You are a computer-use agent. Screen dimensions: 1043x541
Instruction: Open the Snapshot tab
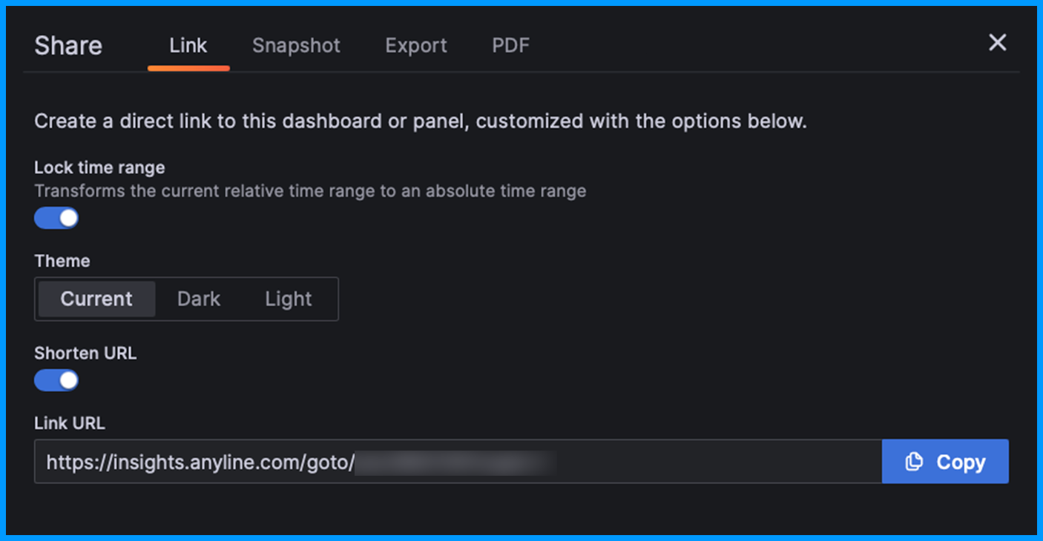coord(296,45)
